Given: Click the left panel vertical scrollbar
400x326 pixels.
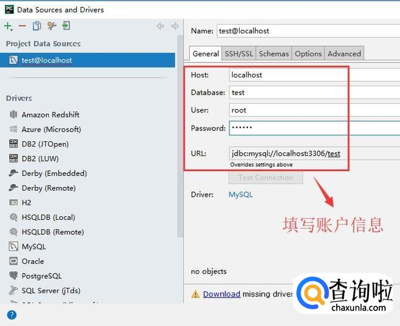Looking at the screenshot, I should [180, 136].
